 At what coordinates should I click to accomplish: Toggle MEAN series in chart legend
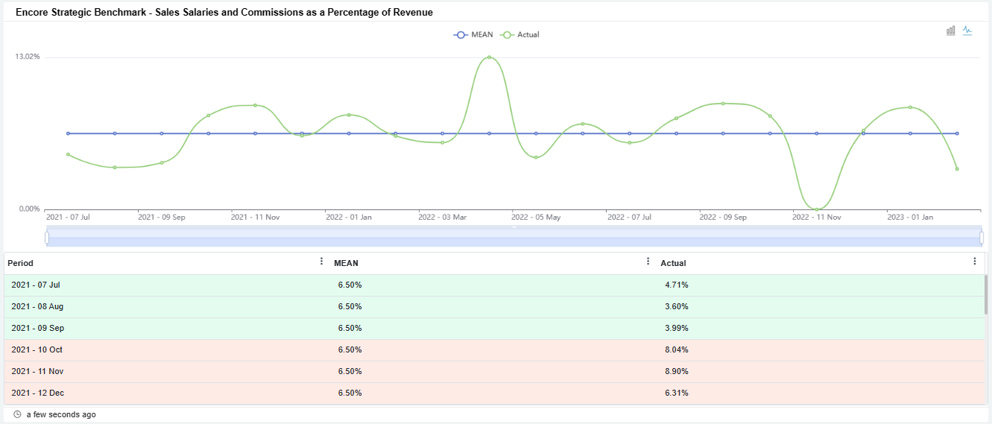pyautogui.click(x=473, y=35)
